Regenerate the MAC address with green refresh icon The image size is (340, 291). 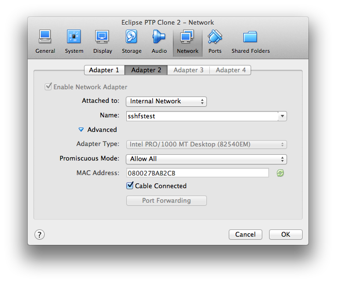click(x=280, y=173)
